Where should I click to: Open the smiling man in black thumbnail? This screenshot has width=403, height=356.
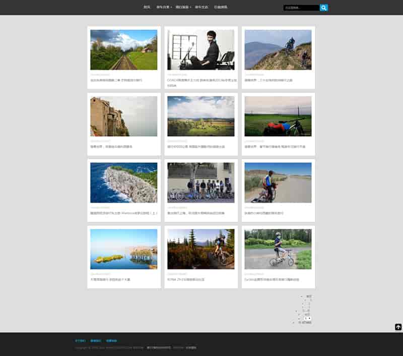[200, 49]
